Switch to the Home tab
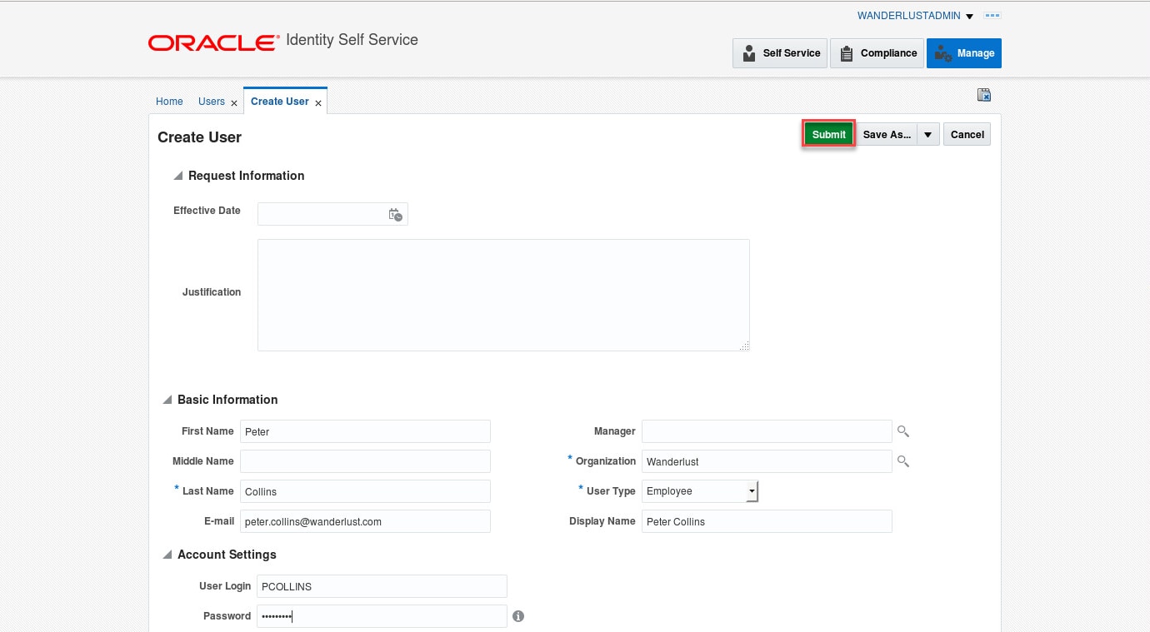 pyautogui.click(x=169, y=102)
